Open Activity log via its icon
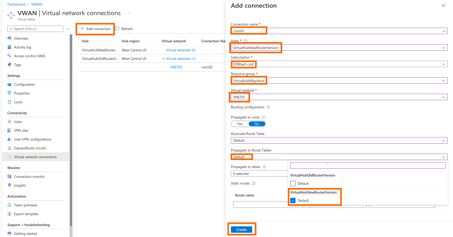The width and height of the screenshot is (453, 237). (10, 47)
